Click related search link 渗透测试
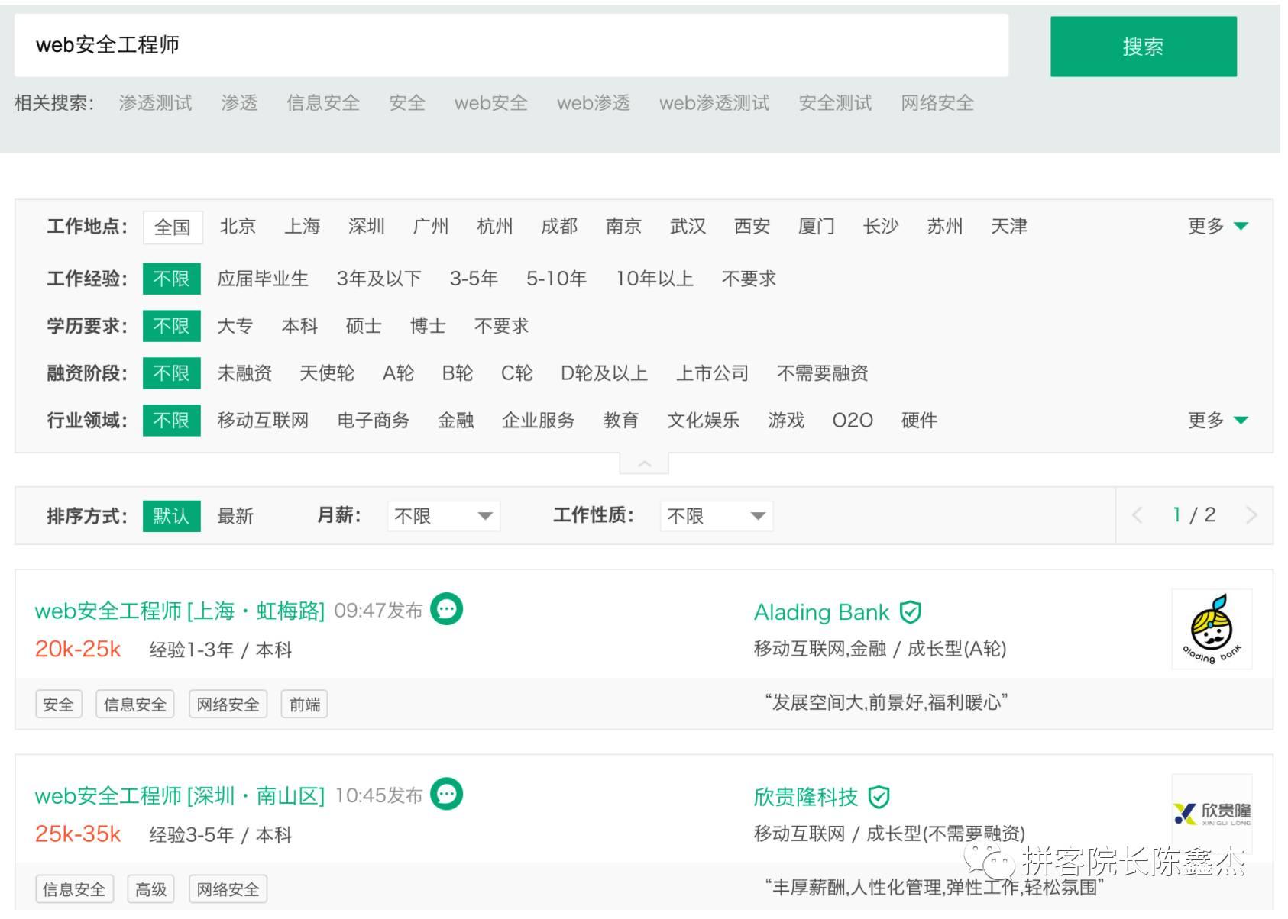This screenshot has width=1288, height=919. point(156,103)
